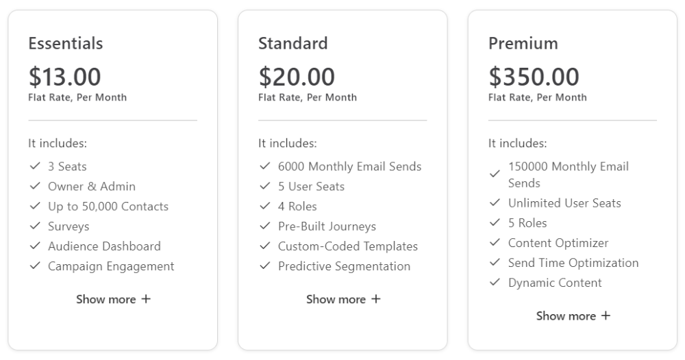Click Up to 50,000 Contacts feature
The image size is (685, 360).
tap(108, 206)
